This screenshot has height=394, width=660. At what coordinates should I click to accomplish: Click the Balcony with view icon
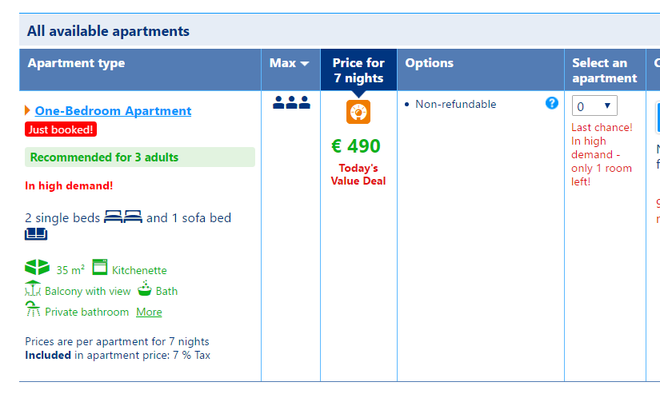(33, 289)
